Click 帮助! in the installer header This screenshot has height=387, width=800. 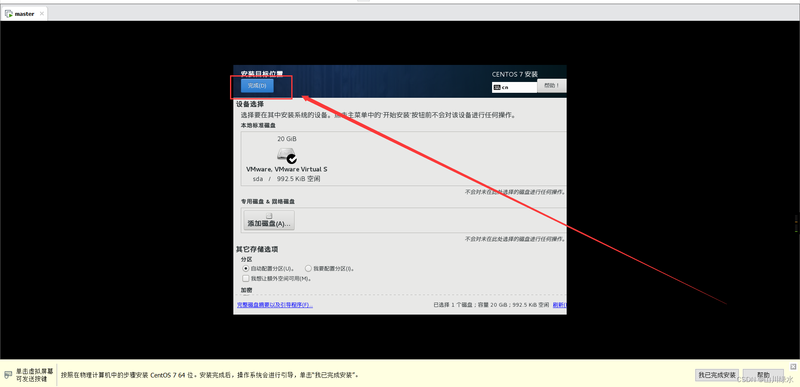551,85
